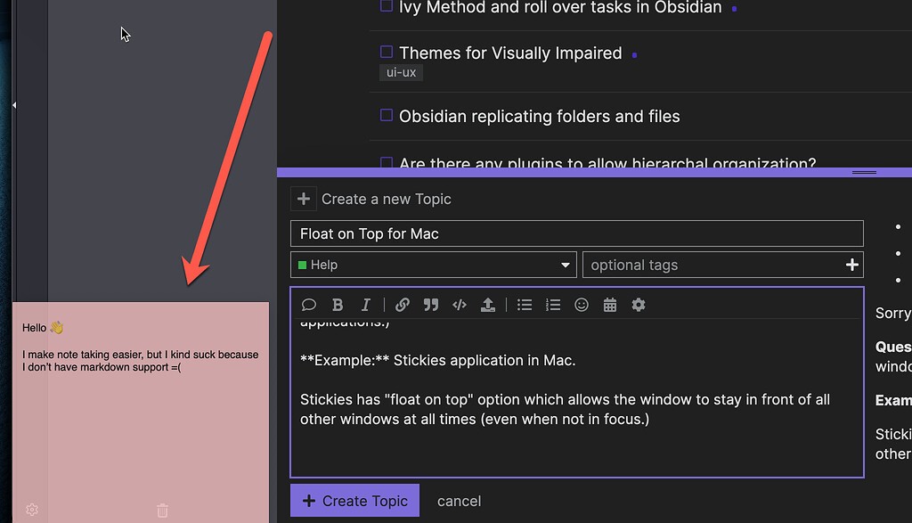
Task: Open the upload attachment dialog
Action: click(488, 305)
